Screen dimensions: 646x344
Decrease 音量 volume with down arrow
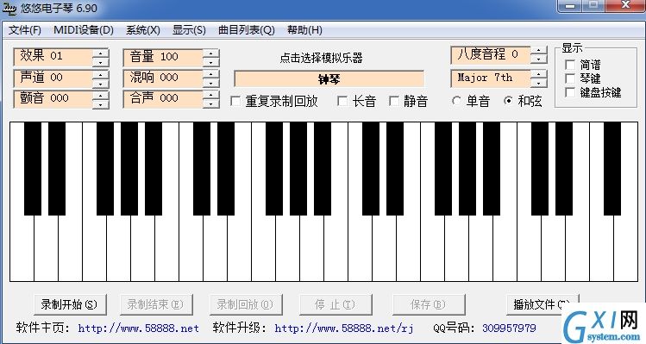tap(211, 62)
